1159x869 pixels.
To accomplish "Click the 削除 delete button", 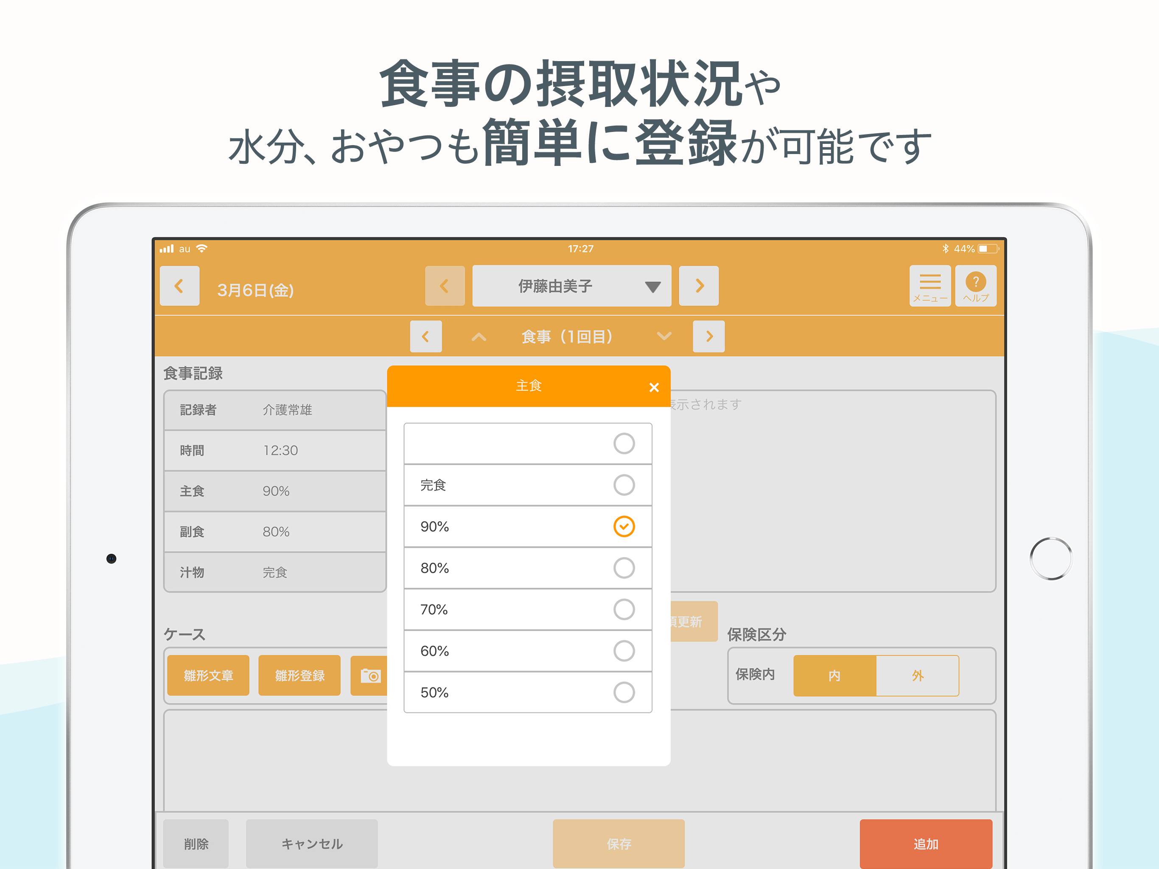I will pos(196,844).
